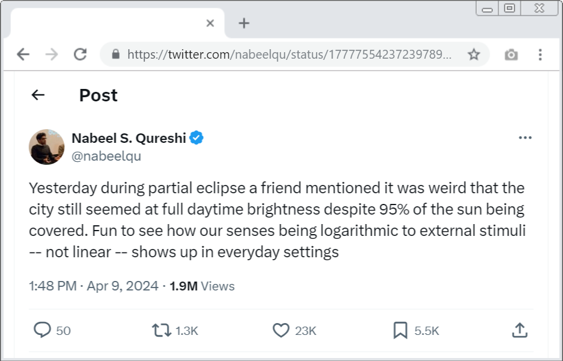Screen dimensions: 563x361
Task: Open the @nabeelqu handle link
Action: [x=106, y=156]
